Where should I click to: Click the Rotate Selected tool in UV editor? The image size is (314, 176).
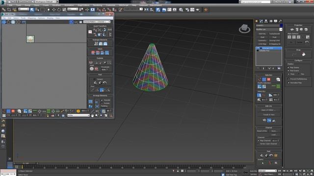(x=9, y=22)
